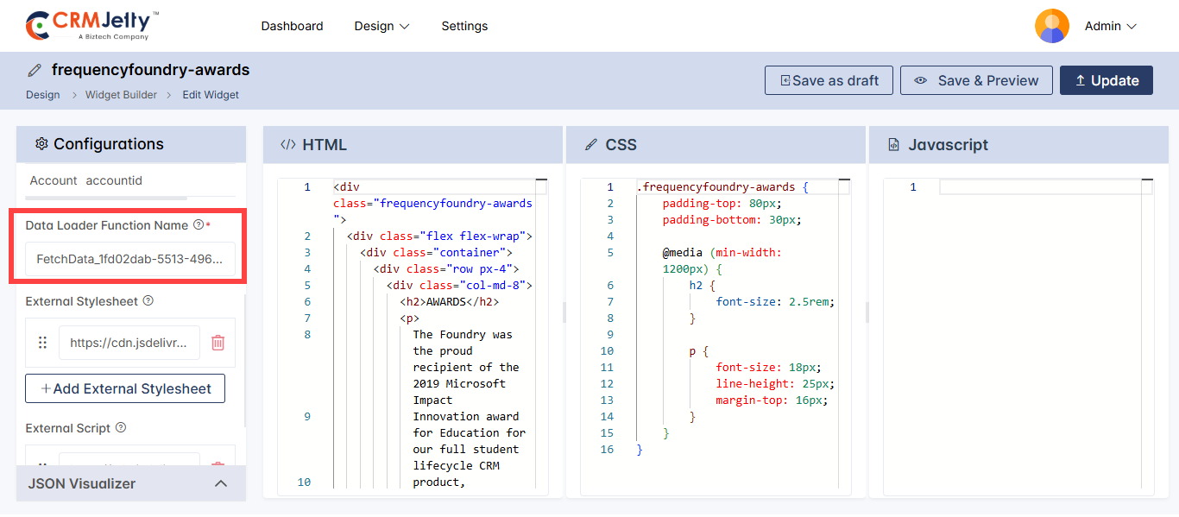Click help icon beside External Script label
This screenshot has height=517, width=1179.
tap(121, 428)
